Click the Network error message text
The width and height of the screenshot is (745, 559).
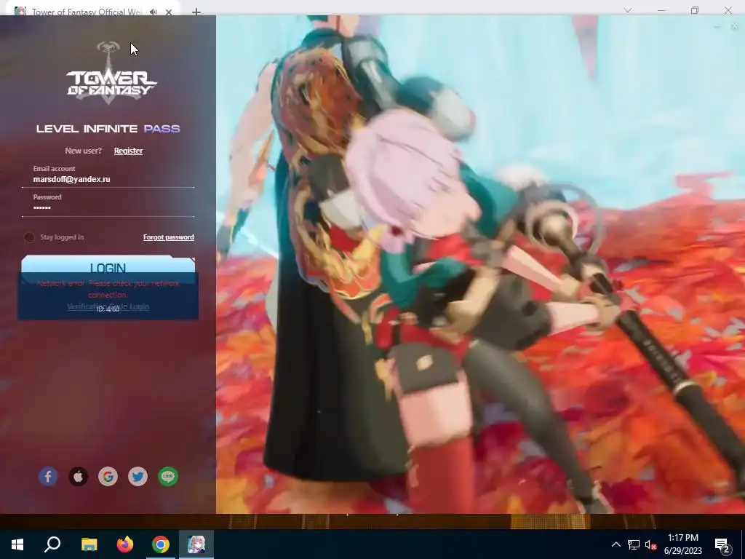pyautogui.click(x=108, y=288)
